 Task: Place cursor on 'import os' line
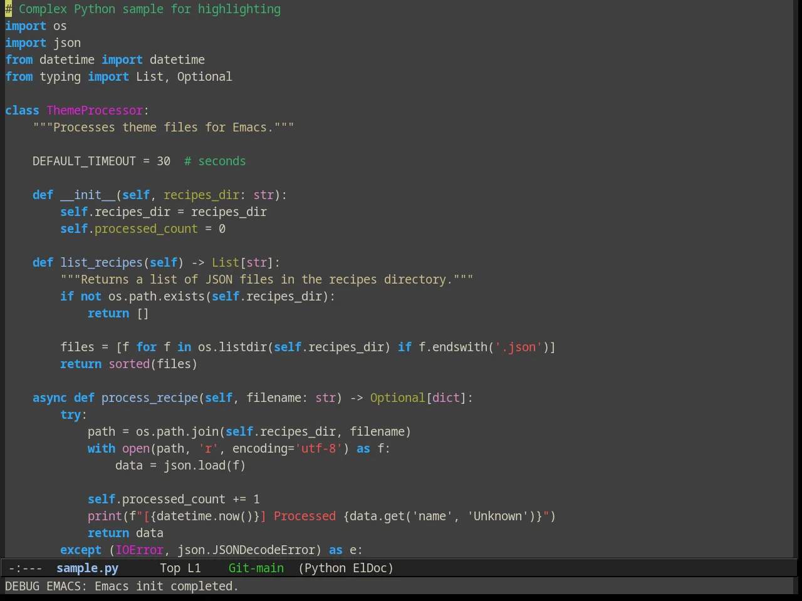pyautogui.click(x=36, y=26)
